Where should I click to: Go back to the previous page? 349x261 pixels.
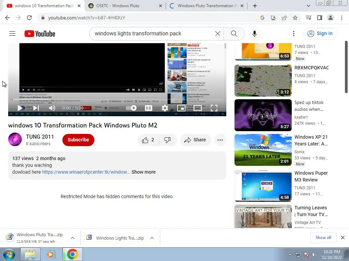point(7,18)
